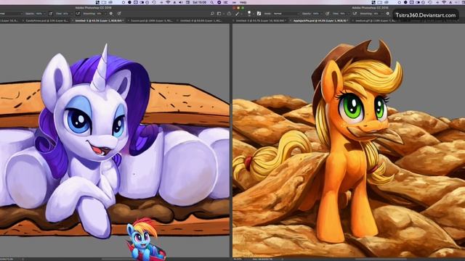Image resolution: width=465 pixels, height=261 pixels.
Task: Open Siri from the menu bar
Action: 219,2
